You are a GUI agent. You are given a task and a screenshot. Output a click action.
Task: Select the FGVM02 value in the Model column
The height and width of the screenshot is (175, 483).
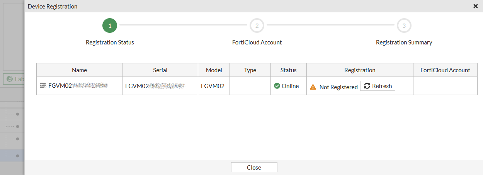tap(213, 86)
